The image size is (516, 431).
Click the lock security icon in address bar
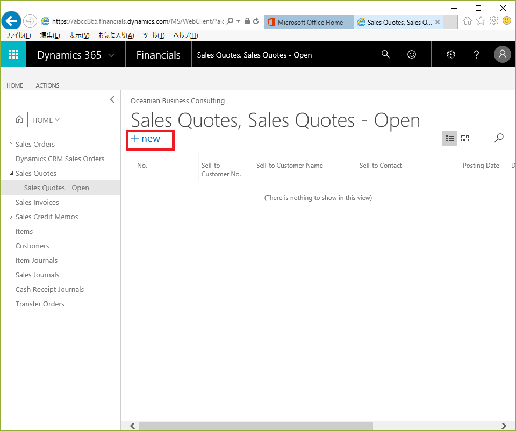247,21
